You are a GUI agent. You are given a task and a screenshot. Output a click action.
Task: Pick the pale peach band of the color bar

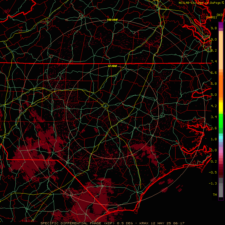(221, 52)
